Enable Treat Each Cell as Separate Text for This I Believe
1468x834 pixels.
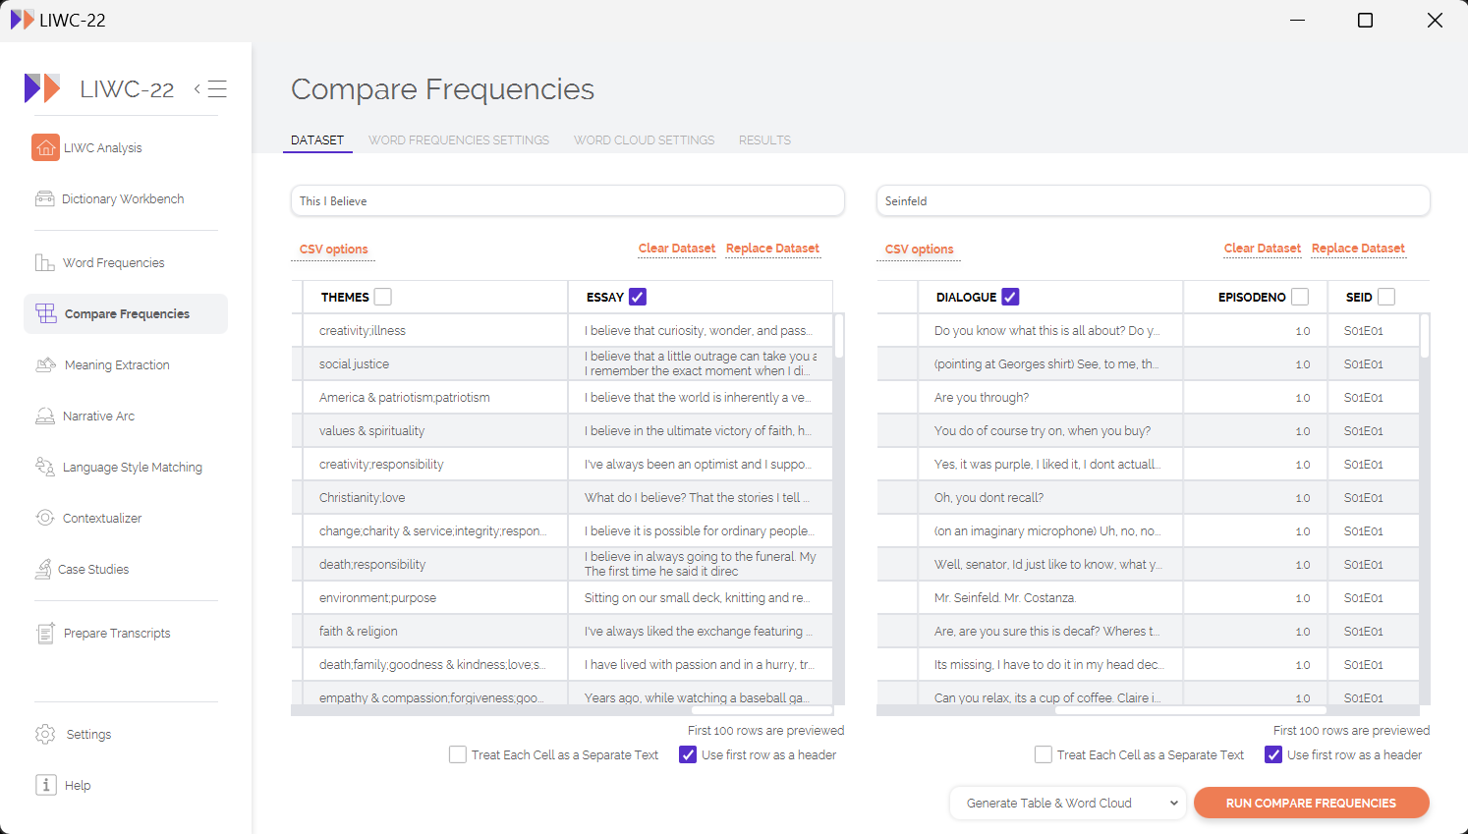pyautogui.click(x=458, y=754)
